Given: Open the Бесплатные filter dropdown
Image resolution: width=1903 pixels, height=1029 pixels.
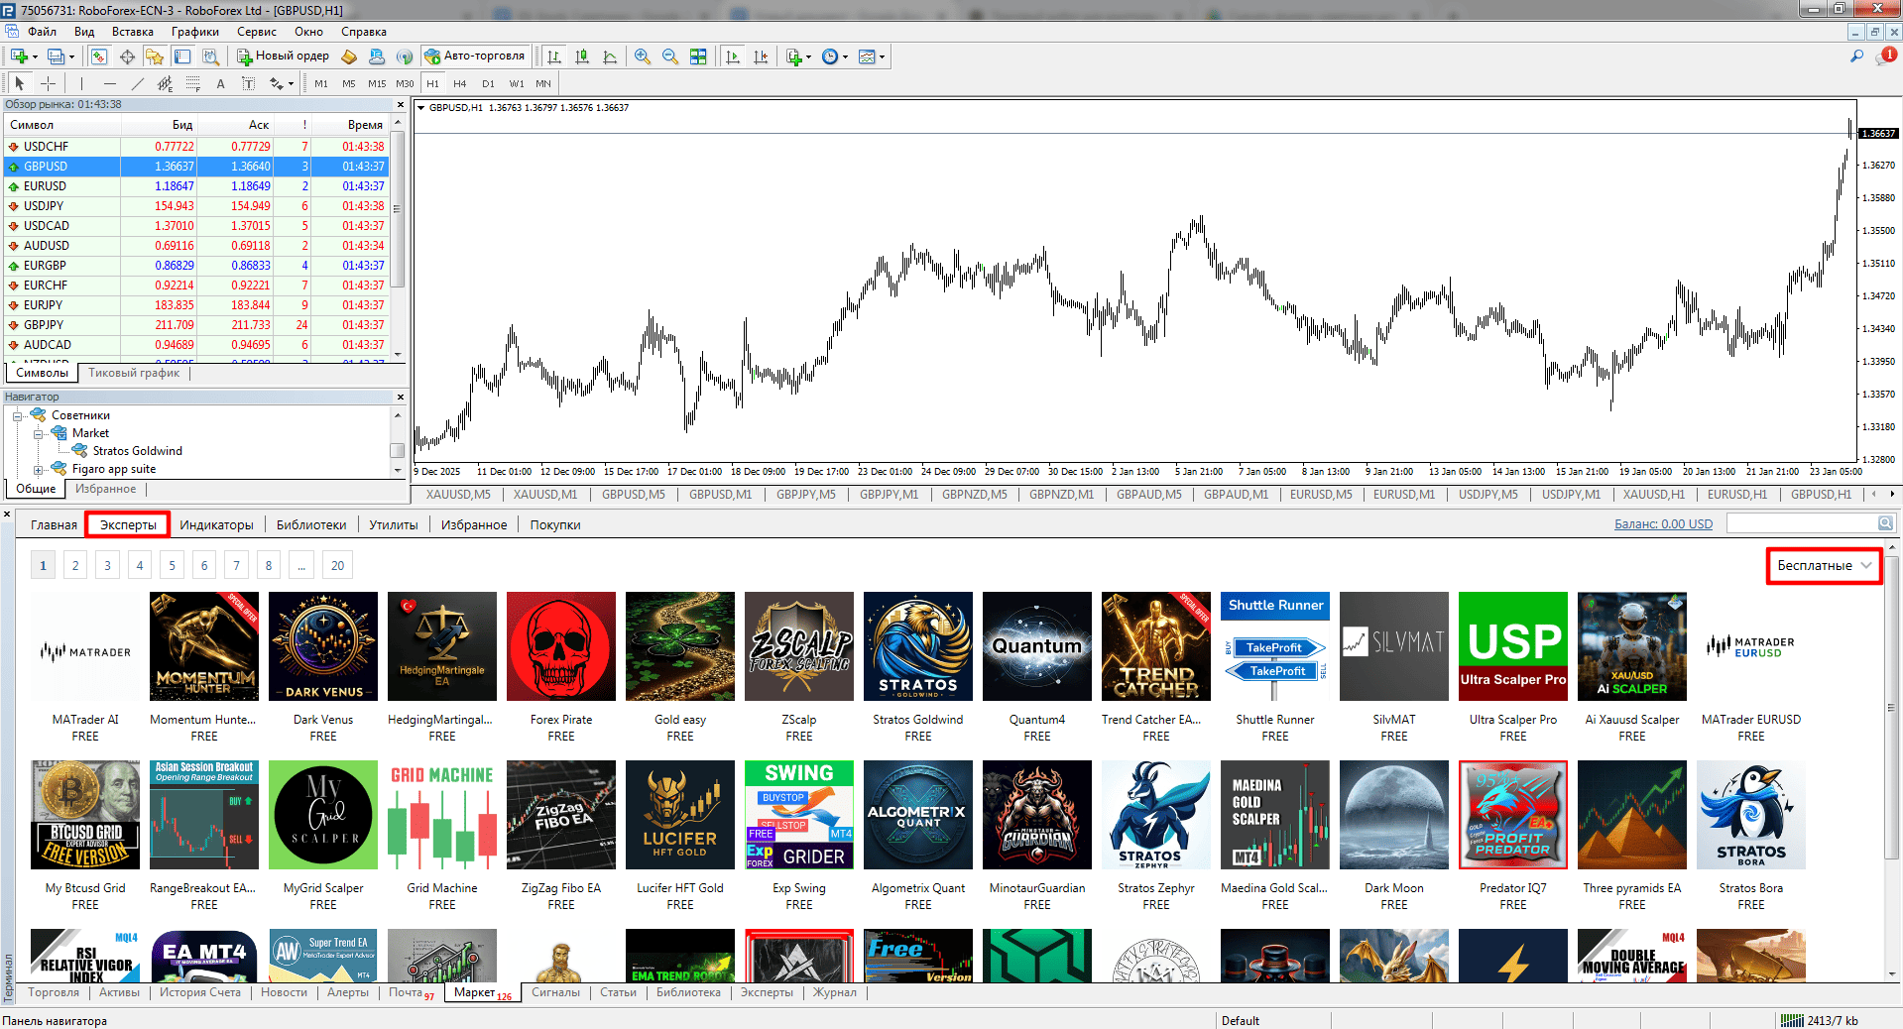Looking at the screenshot, I should pyautogui.click(x=1824, y=566).
